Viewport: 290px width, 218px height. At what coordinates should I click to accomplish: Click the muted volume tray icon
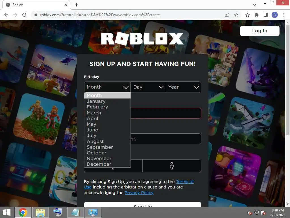point(250,213)
